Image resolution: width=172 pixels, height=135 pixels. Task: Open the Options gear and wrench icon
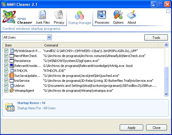118,15
